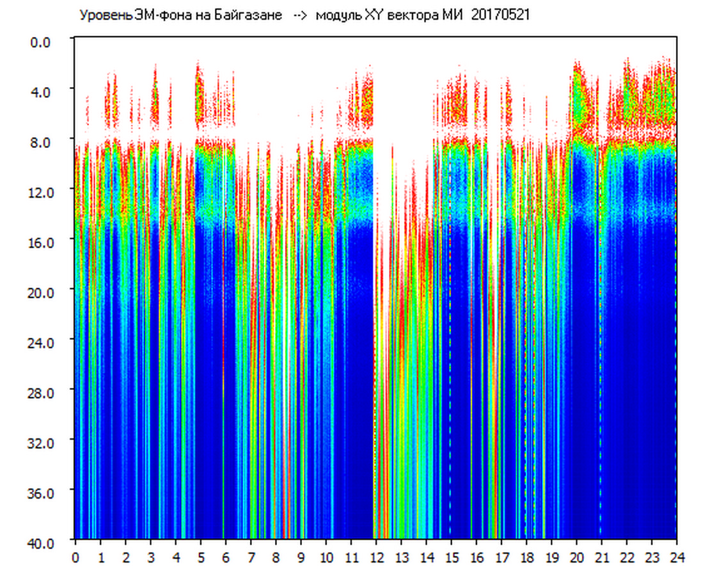Select the hour 9 tick label
Image resolution: width=701 pixels, height=576 pixels.
[x=301, y=557]
